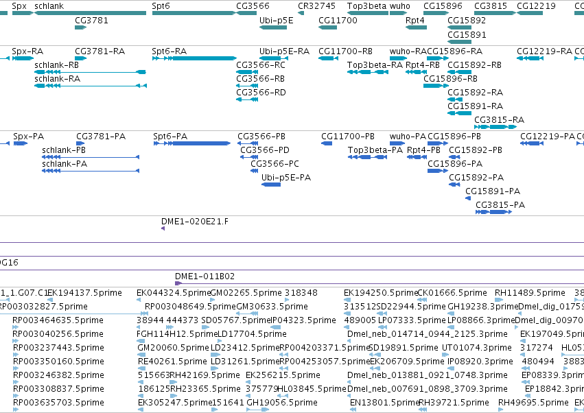The image size is (584, 413).
Task: Open the 'RH49695.5prime' EST label
Action: [533, 403]
